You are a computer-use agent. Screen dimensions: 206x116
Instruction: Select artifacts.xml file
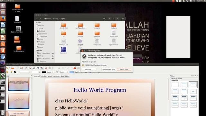pos(64,42)
